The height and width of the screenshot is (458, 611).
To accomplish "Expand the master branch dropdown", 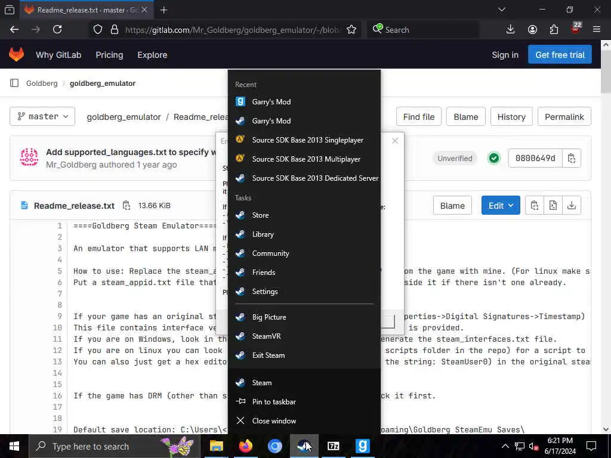I will click(x=42, y=116).
